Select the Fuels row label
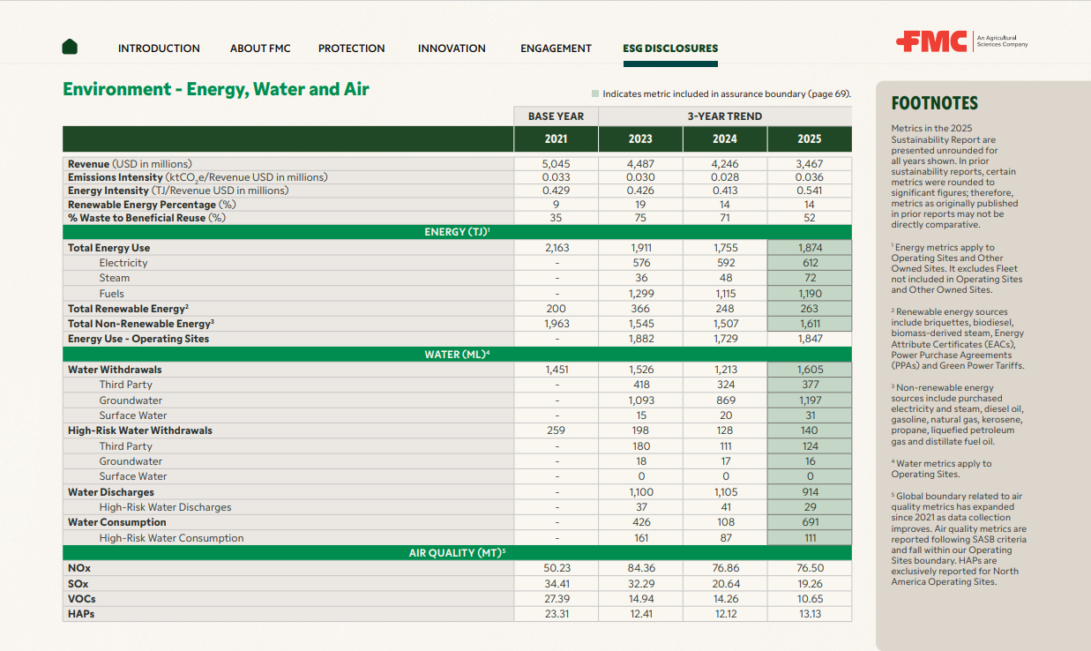 [x=112, y=294]
